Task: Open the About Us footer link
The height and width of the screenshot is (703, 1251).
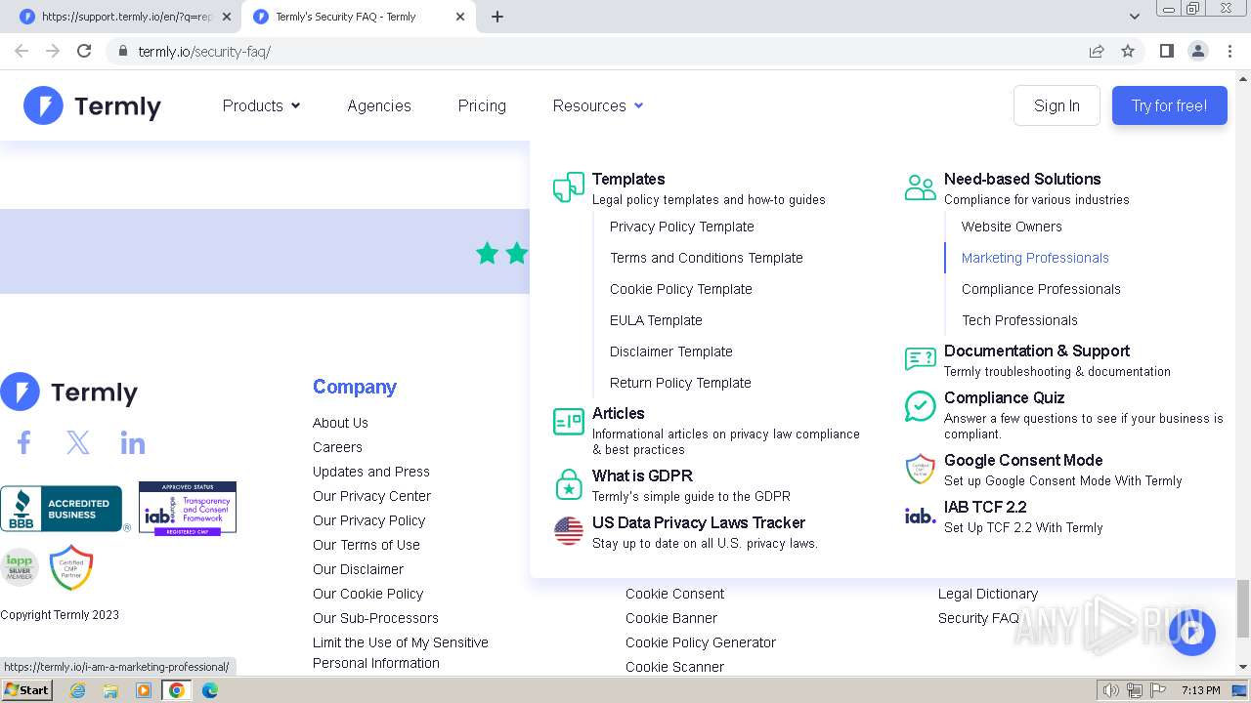Action: pos(340,423)
